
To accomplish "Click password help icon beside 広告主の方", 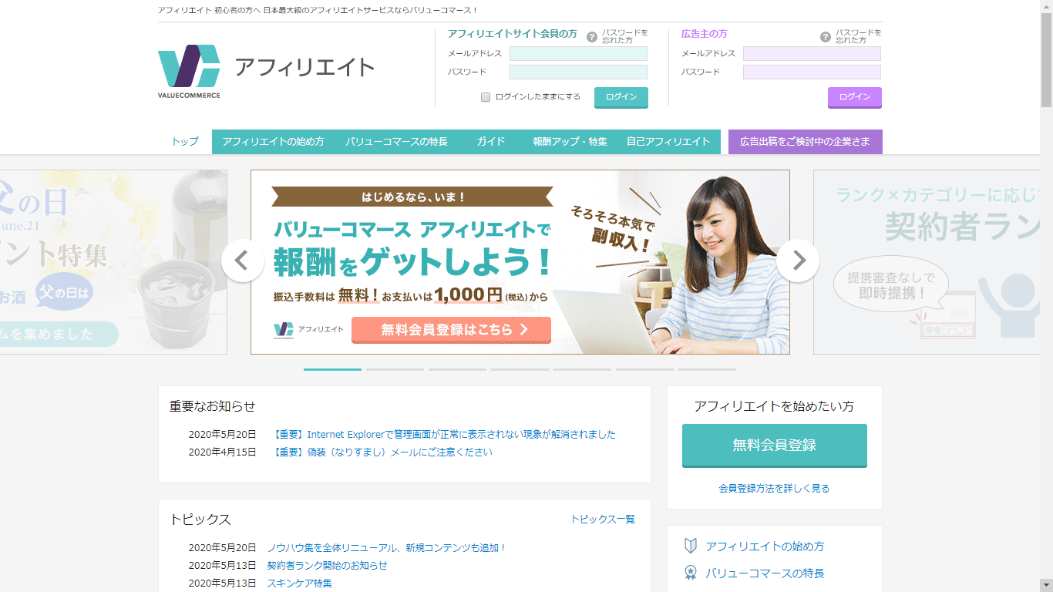I will coord(826,35).
